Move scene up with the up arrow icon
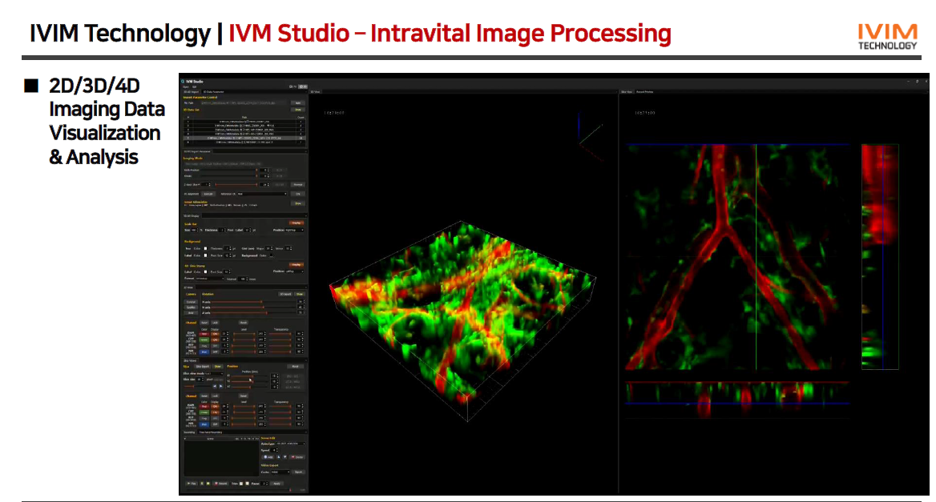 [x=280, y=456]
